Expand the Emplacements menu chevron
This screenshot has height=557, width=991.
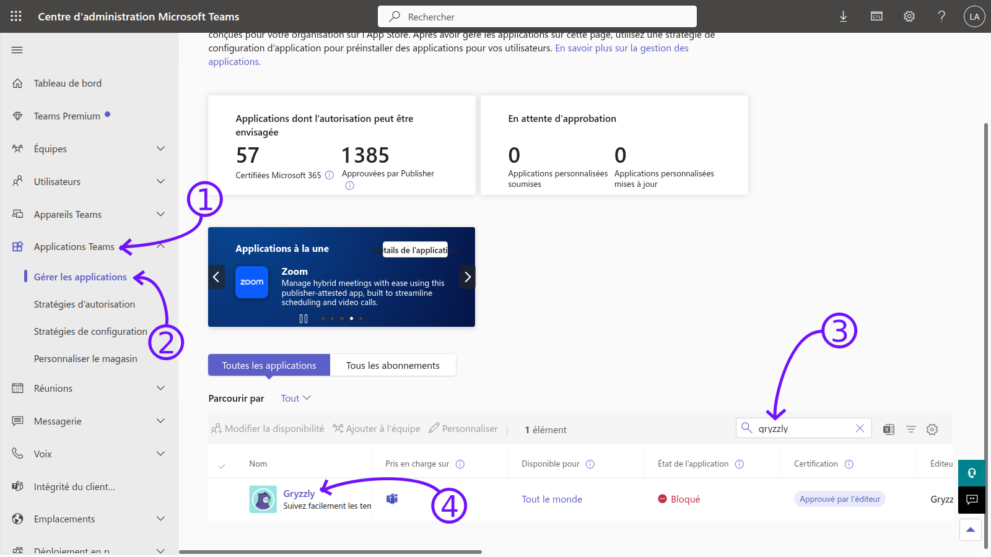[161, 519]
